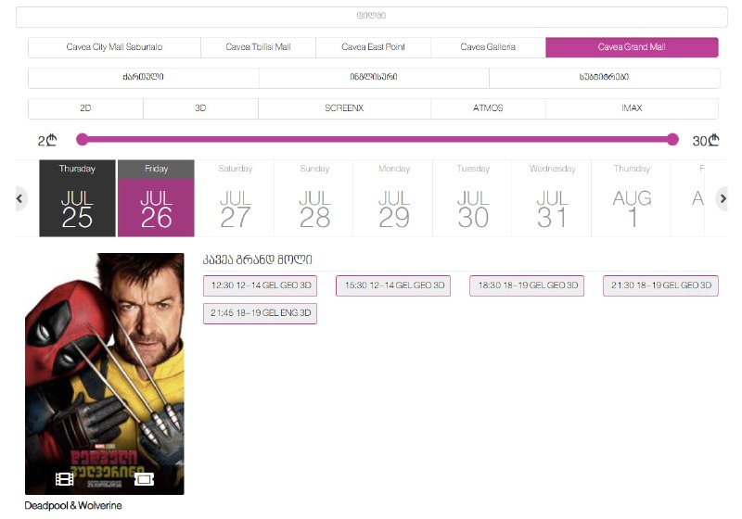Filter by ქართული language
This screenshot has width=742, height=519.
(x=144, y=78)
